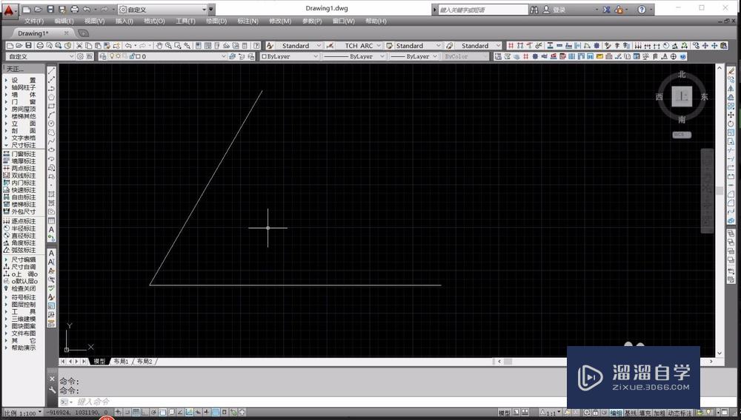Click the Move tool in modify toolbar

731,115
